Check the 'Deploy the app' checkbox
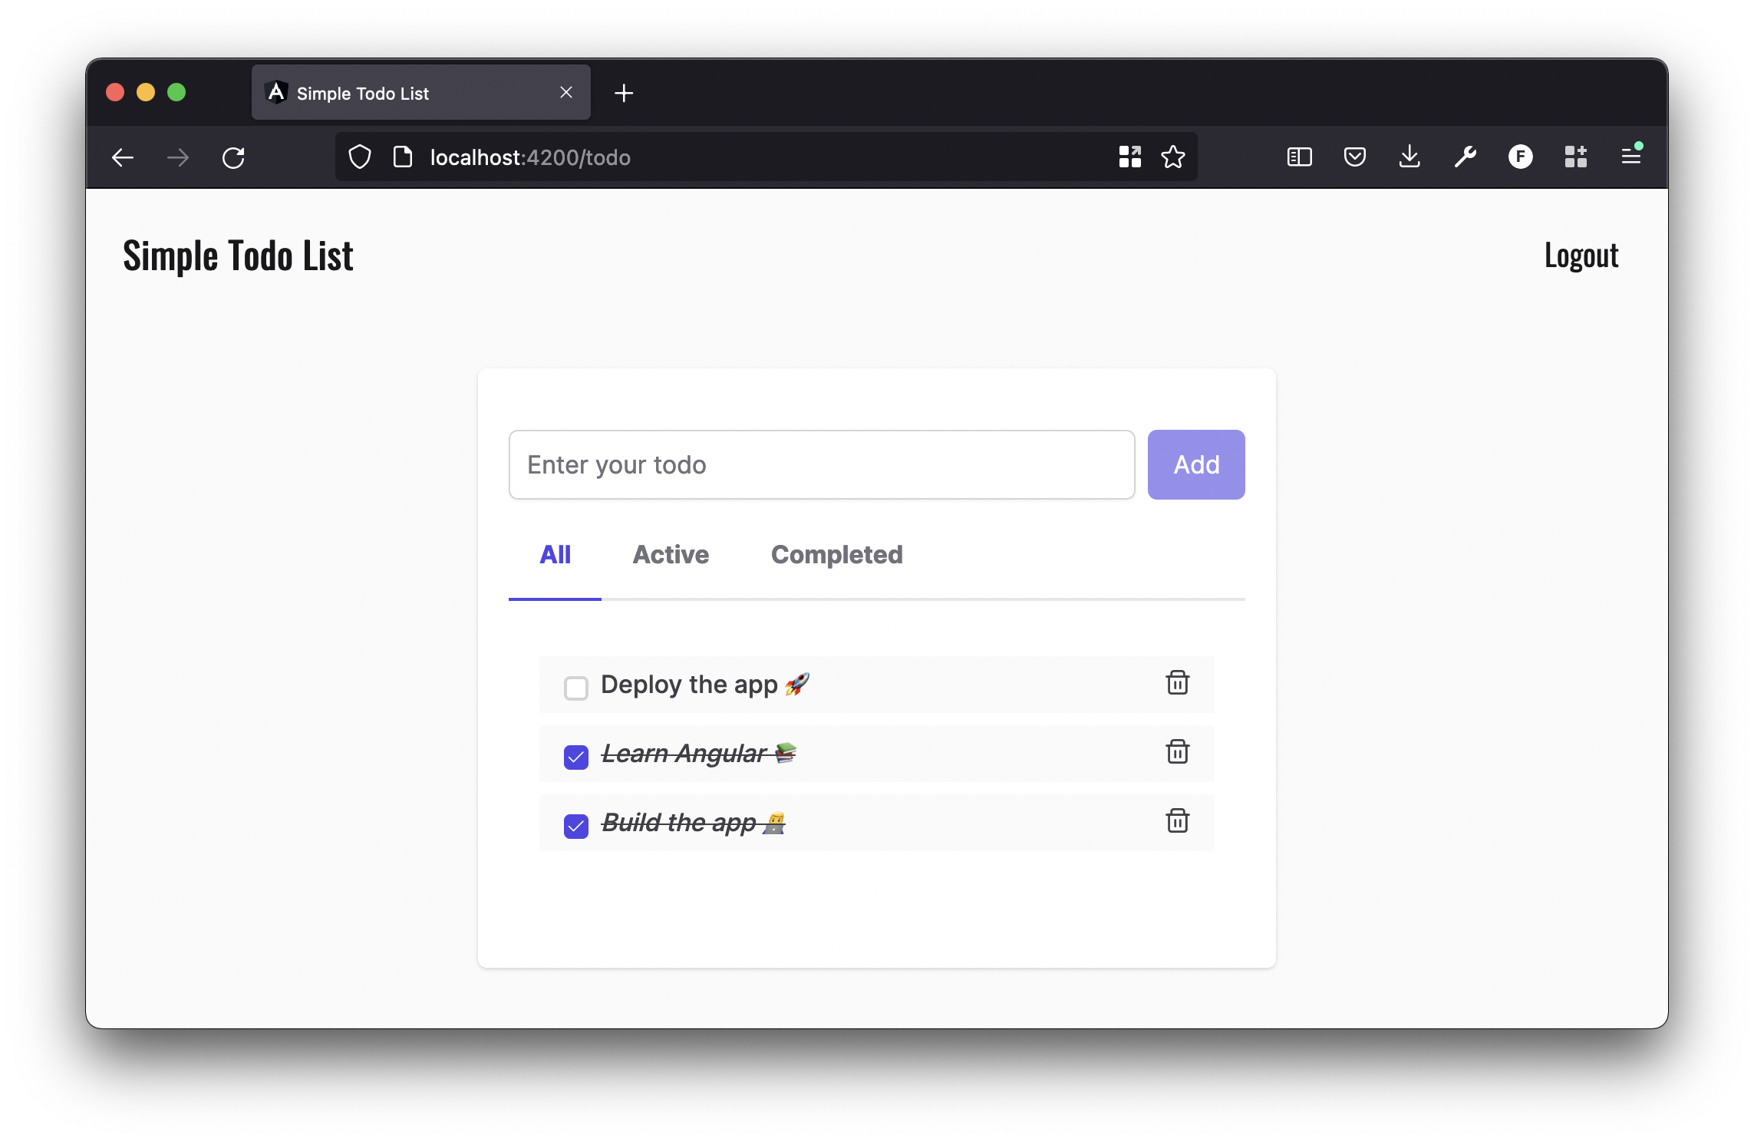Image resolution: width=1754 pixels, height=1142 pixels. click(575, 688)
